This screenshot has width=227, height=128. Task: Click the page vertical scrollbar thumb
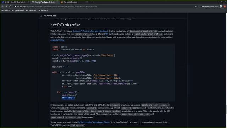point(226,109)
